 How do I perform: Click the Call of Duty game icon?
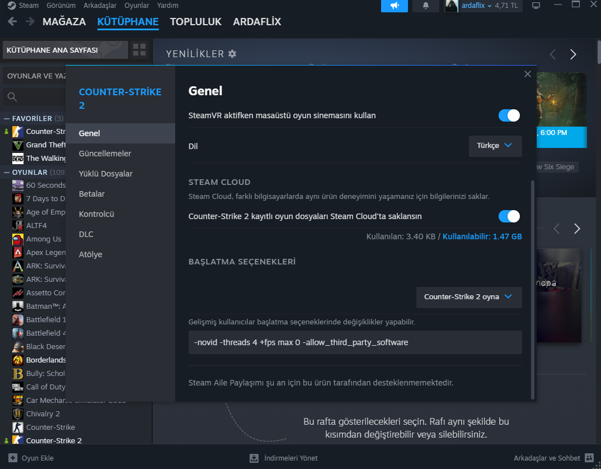[x=18, y=387]
